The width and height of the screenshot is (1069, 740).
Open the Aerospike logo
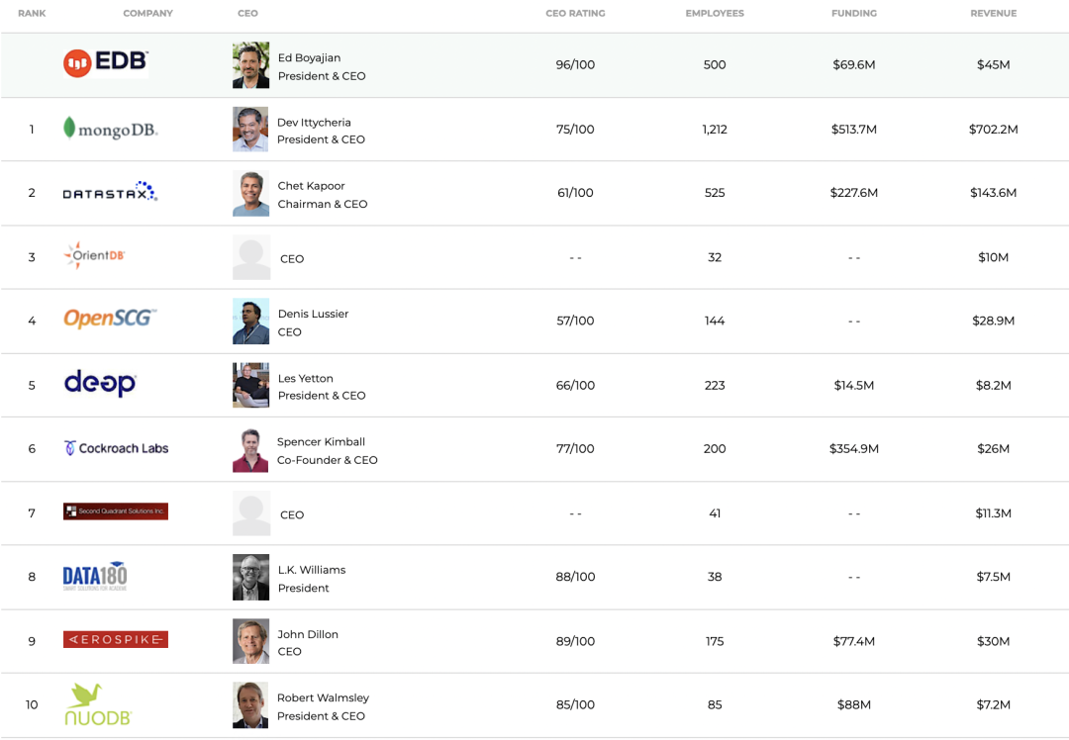pos(115,639)
